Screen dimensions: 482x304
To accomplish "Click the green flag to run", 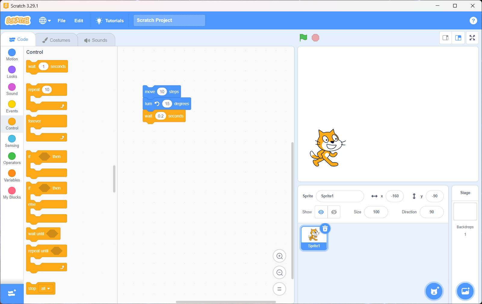I will point(303,38).
